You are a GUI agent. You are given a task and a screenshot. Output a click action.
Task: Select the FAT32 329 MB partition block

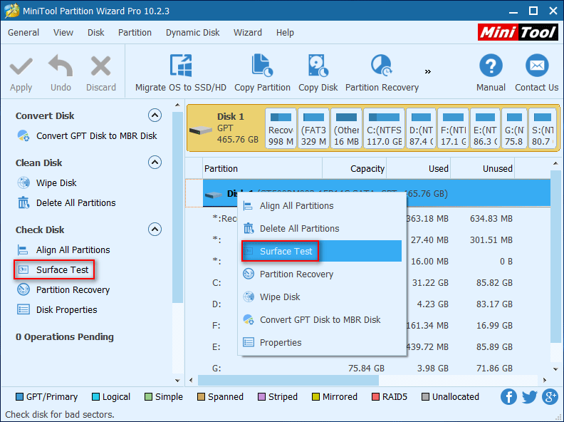pyautogui.click(x=313, y=128)
